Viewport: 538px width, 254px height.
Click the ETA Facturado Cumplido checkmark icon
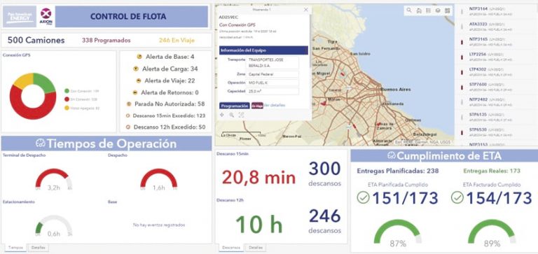point(457,198)
